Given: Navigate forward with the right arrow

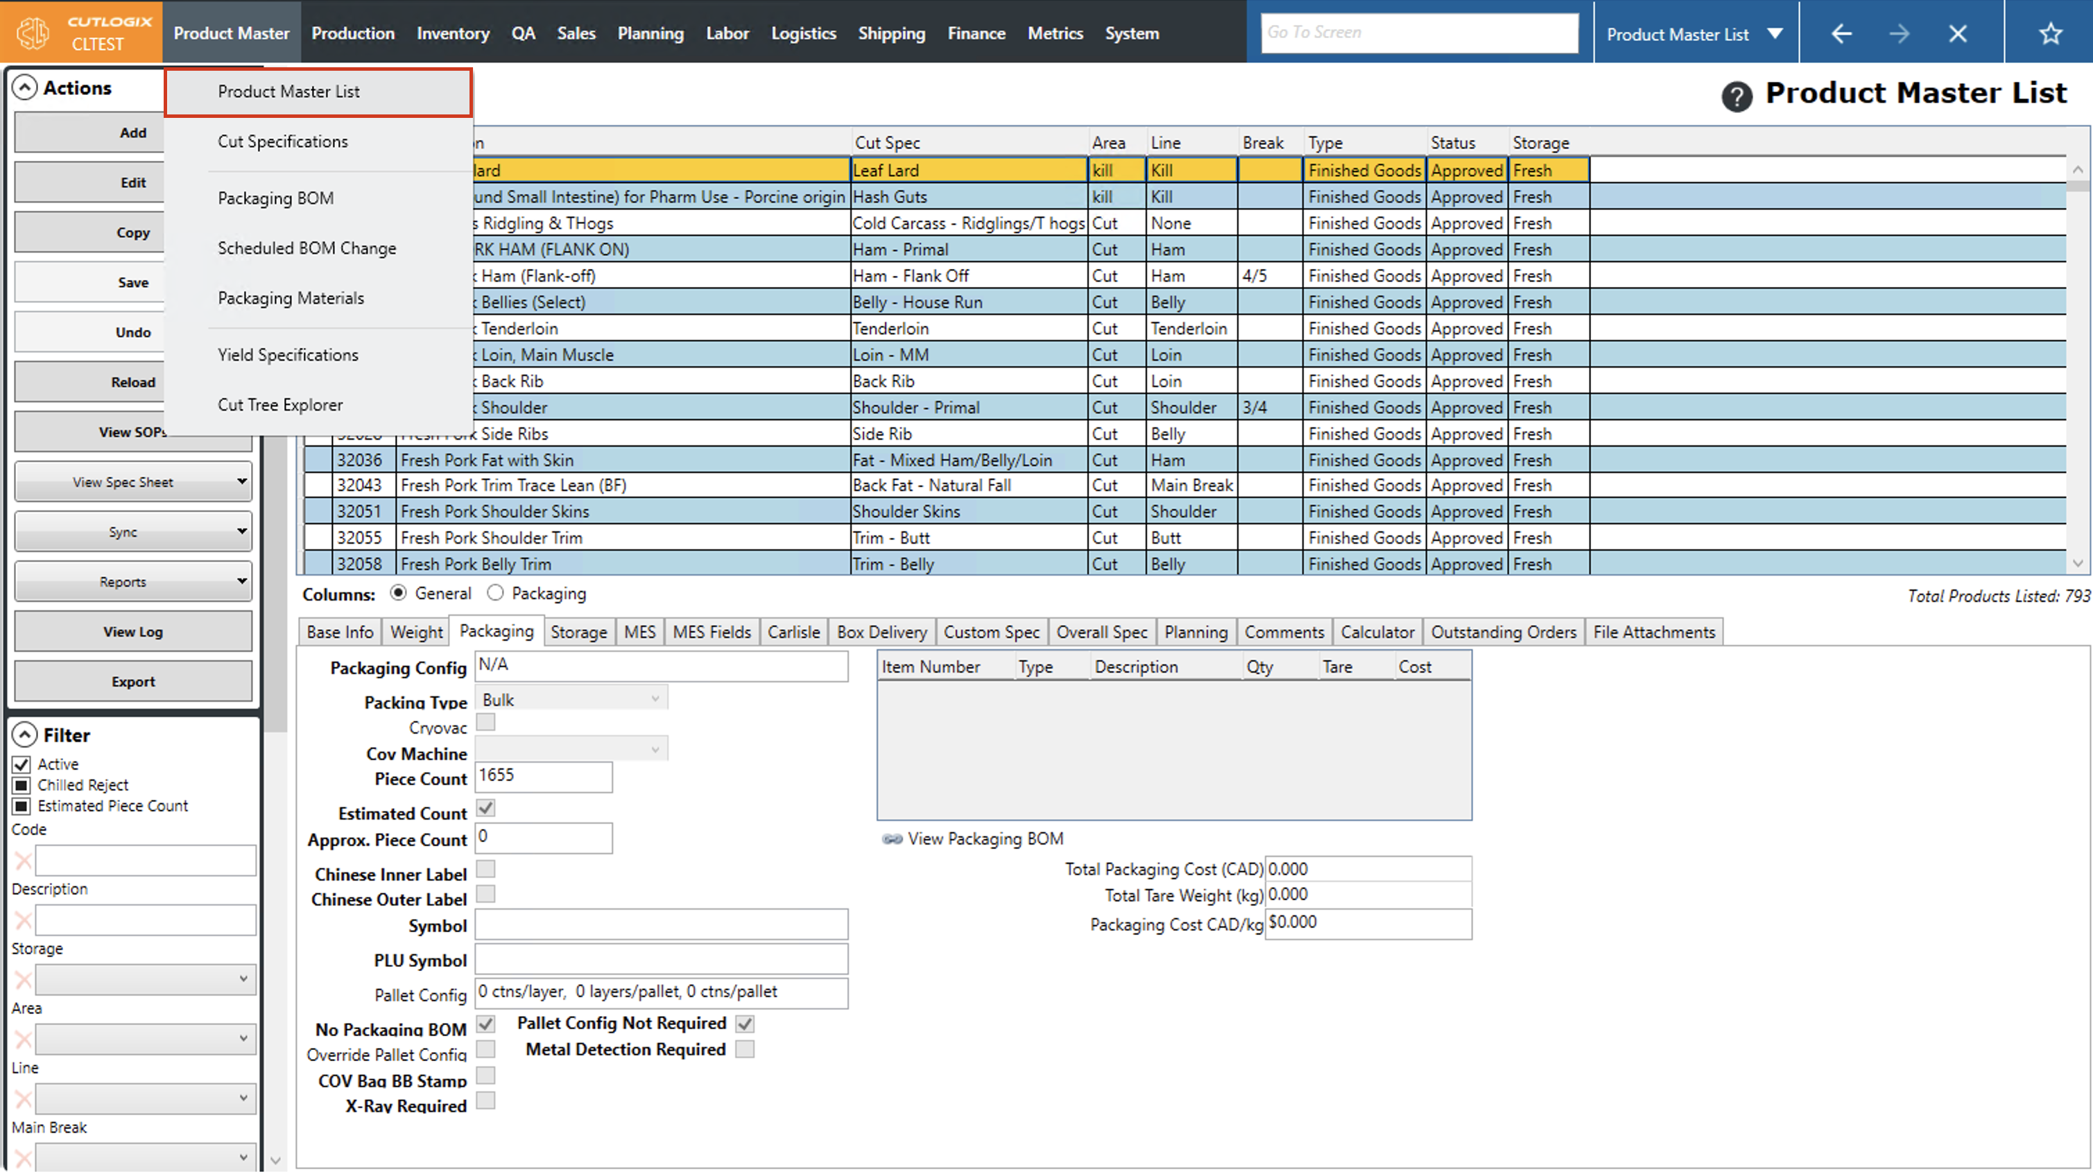Looking at the screenshot, I should point(1899,33).
